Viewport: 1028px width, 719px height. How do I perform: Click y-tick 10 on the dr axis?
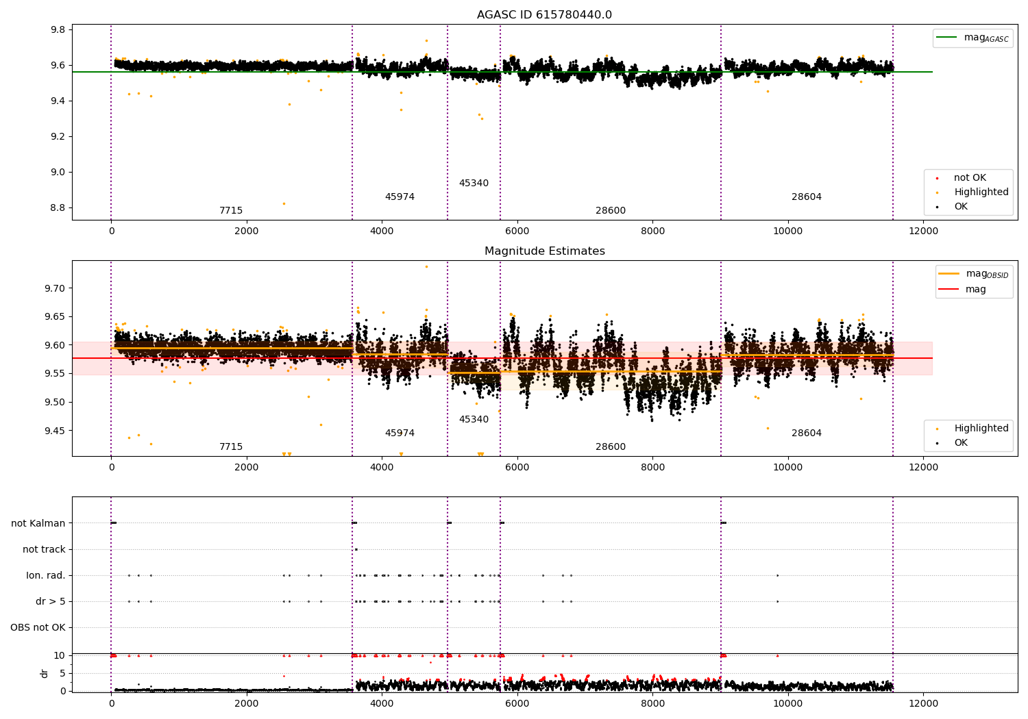[60, 656]
